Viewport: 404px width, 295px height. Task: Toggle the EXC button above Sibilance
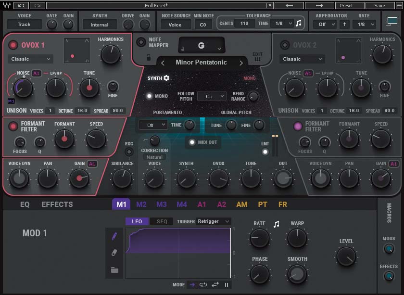coord(129,152)
